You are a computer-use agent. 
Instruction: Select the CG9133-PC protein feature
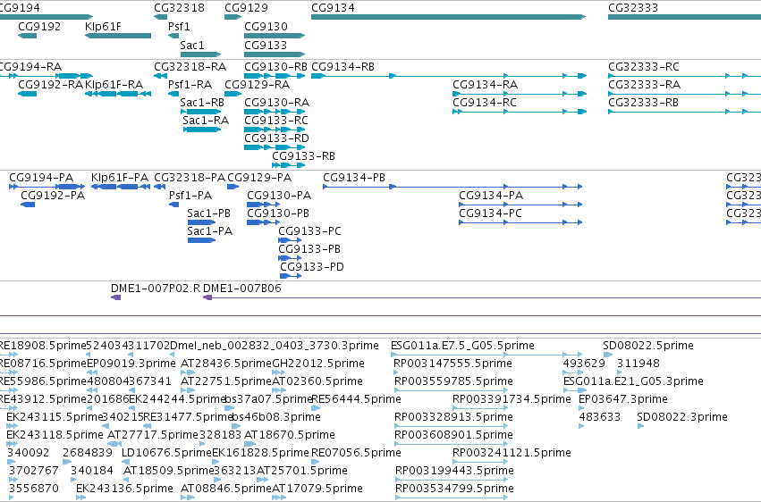[x=290, y=241]
